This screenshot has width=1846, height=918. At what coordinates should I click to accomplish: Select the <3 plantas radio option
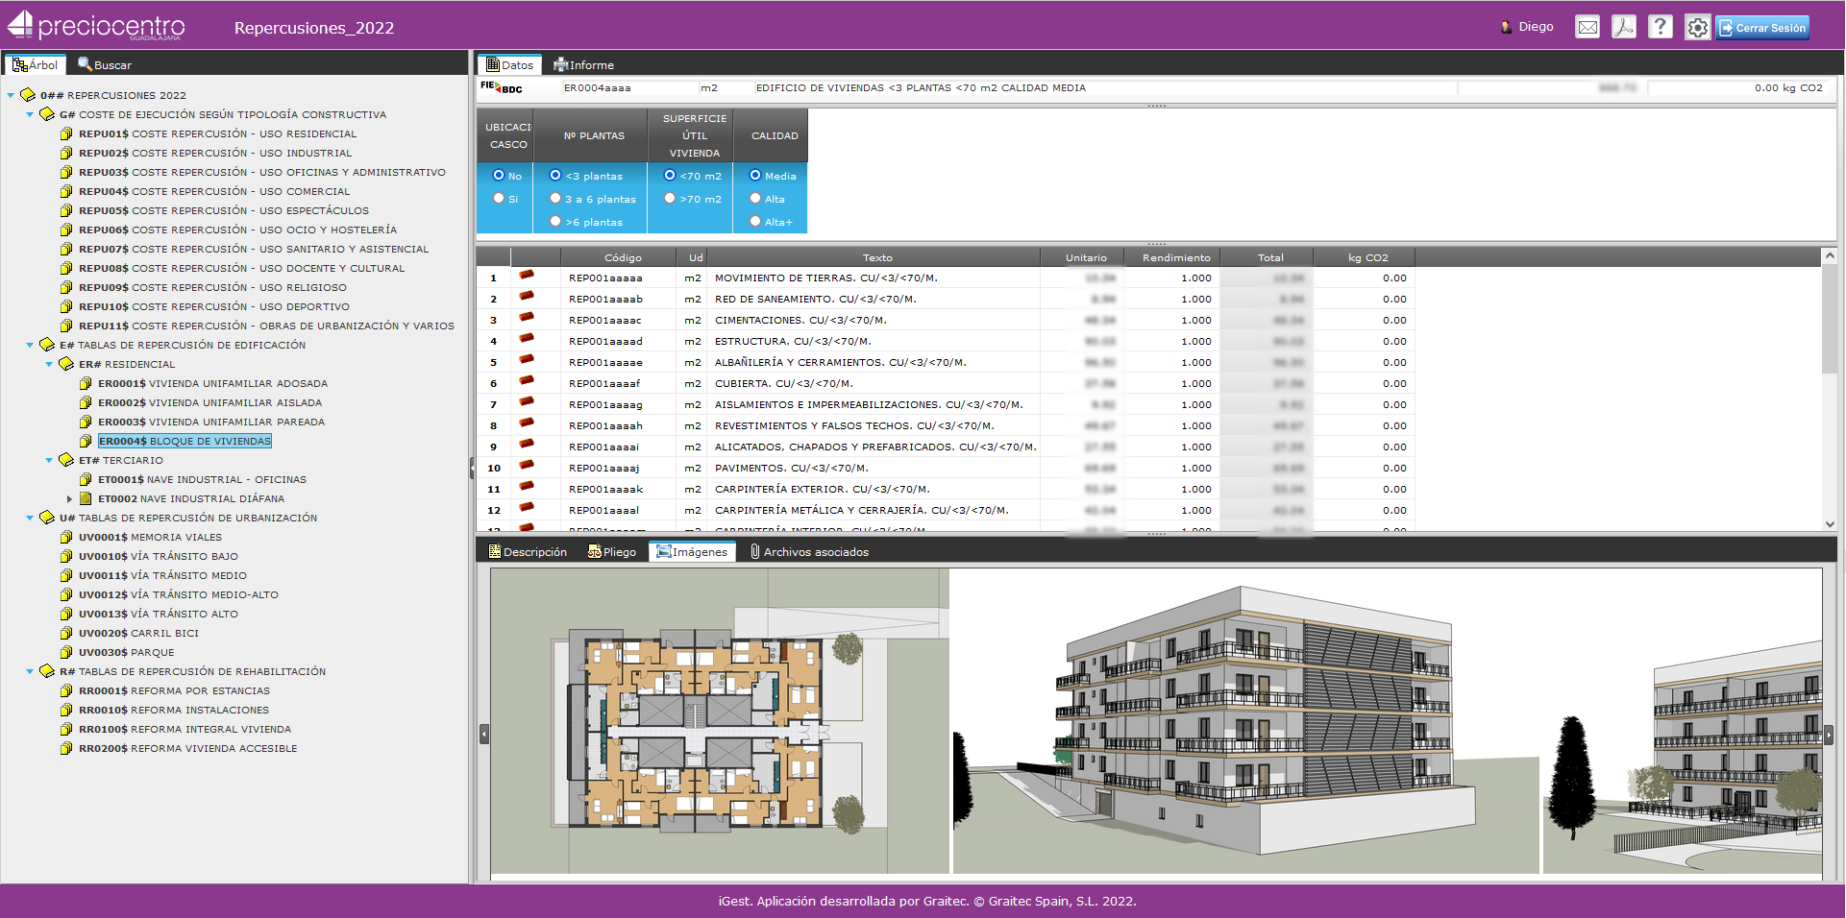(x=555, y=176)
